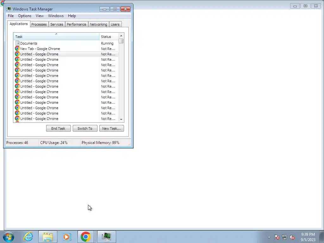Viewport: 324px width, 243px height.
Task: Maximize the Task Manager window
Action: click(x=115, y=9)
